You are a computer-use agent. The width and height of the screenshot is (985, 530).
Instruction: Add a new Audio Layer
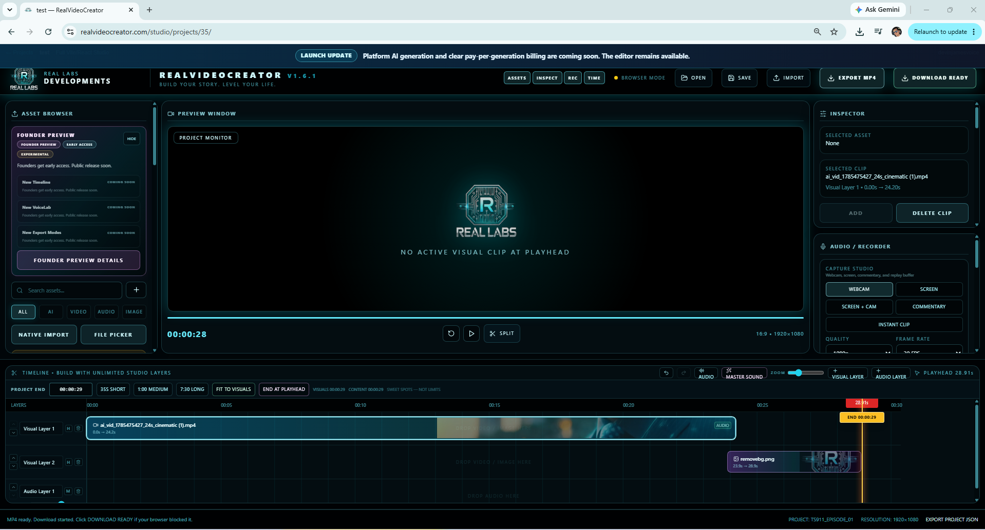[x=891, y=373]
